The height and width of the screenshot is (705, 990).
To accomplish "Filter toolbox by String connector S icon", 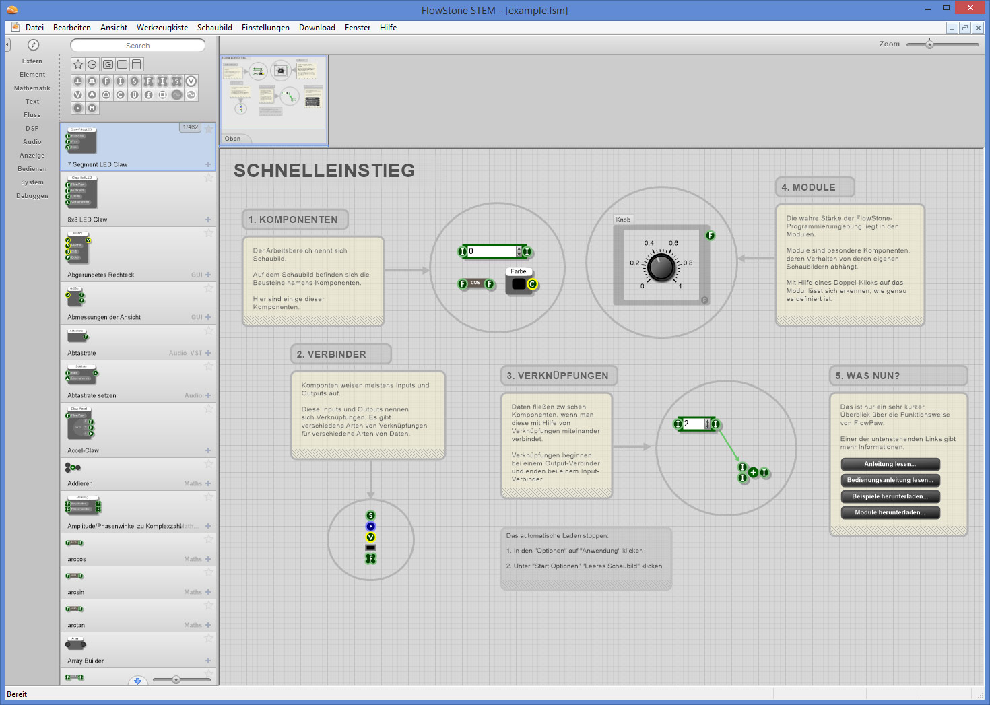I will coord(134,81).
